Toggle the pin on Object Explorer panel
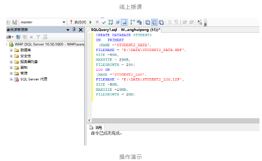This screenshot has height=161, width=262. coord(74,30)
